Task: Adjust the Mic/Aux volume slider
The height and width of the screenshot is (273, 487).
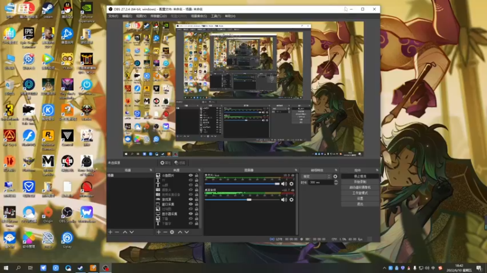Action: pyautogui.click(x=242, y=184)
